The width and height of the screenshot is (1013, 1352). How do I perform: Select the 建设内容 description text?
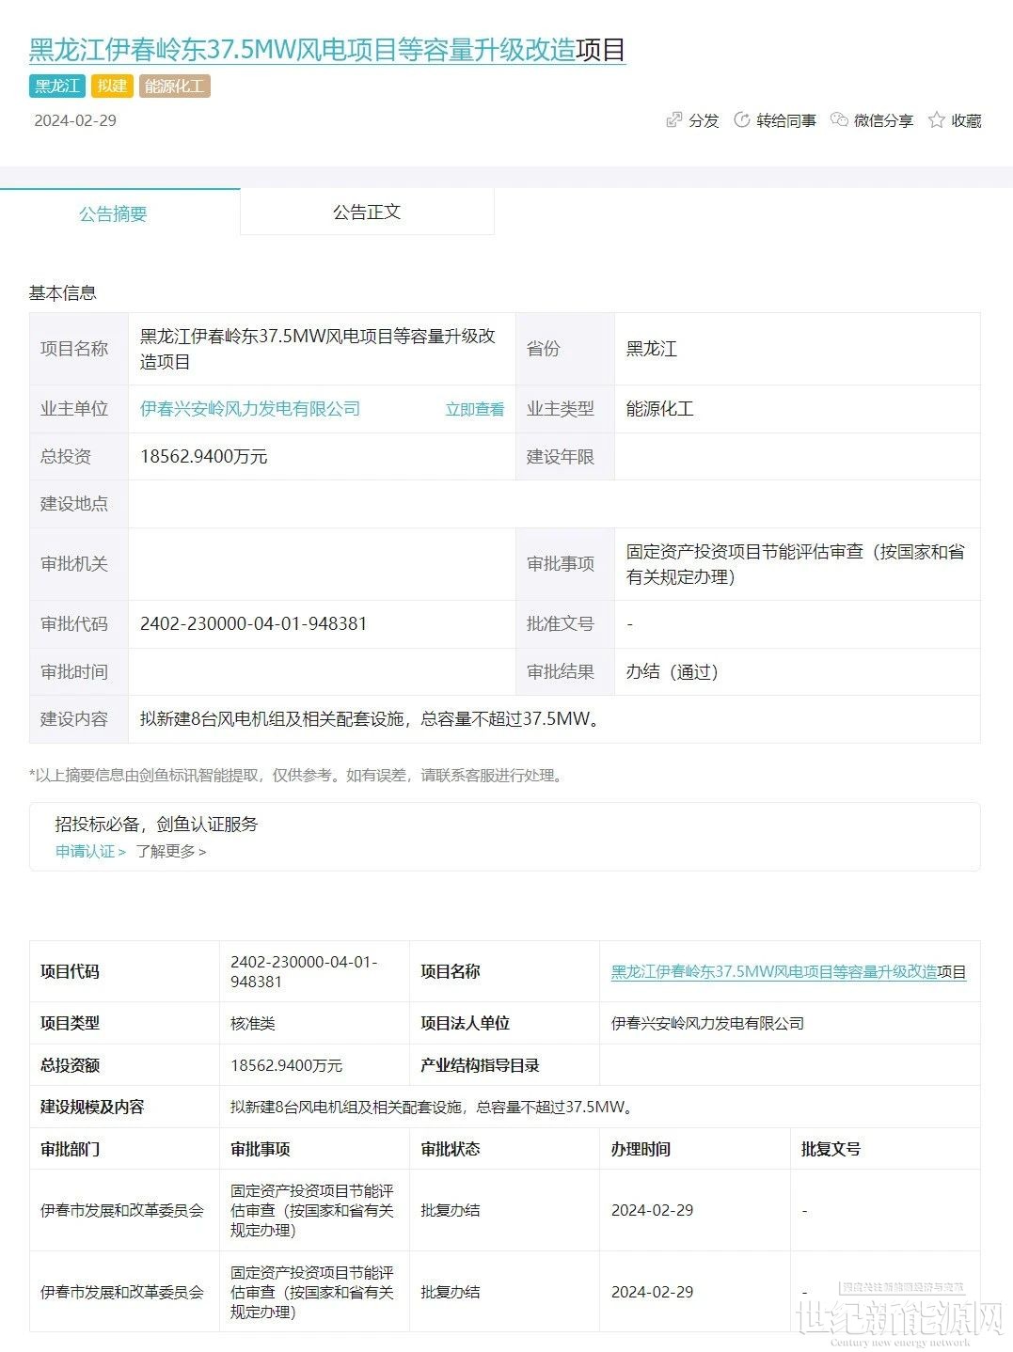point(371,719)
